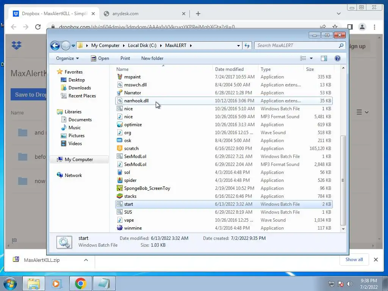Screen dimensions: 388x291
Task: Select the nice MP3 sound icon
Action: coord(120,117)
